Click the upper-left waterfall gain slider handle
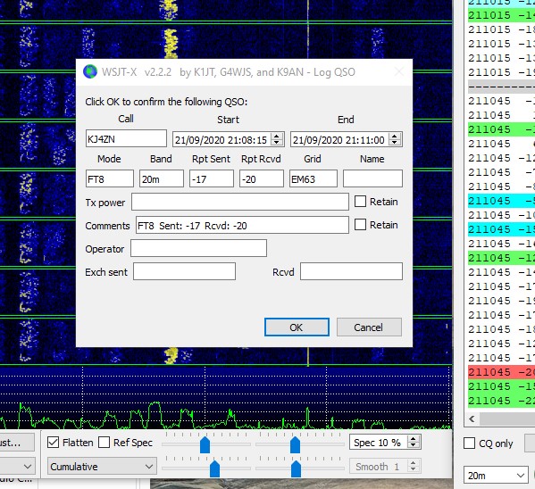Screen dimensions: 535x489 coord(205,444)
